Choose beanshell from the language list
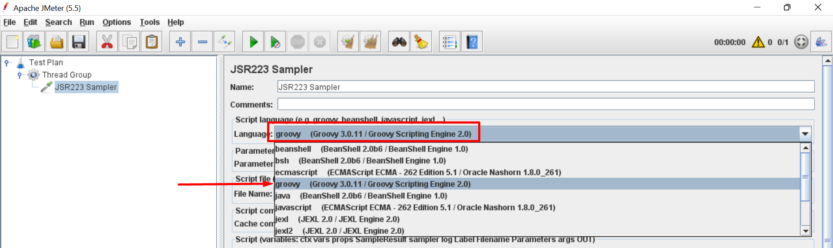Screen dimensions: 833x248 (x=537, y=149)
